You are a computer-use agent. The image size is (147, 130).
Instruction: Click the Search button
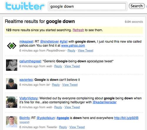(x=137, y=6)
